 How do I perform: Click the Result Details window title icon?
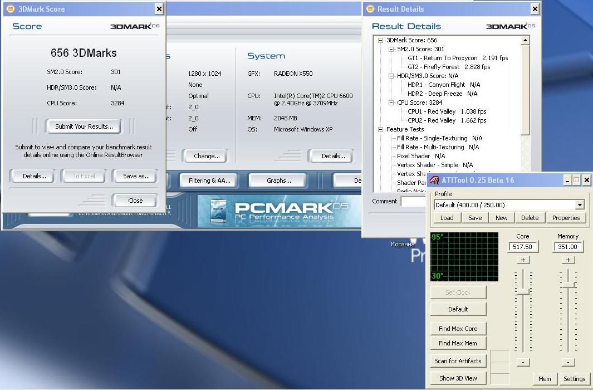(370, 9)
